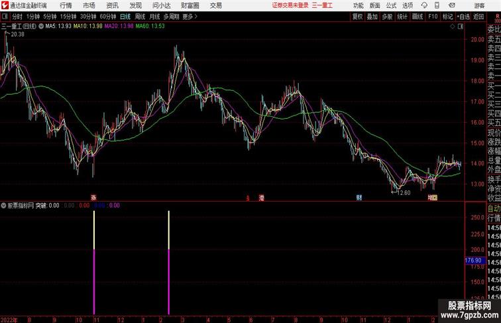501x323 pixels.
Task: Open the 市场 menu
Action: click(89, 5)
